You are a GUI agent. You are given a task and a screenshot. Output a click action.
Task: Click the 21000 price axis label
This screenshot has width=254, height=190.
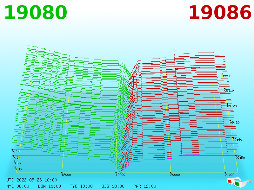230,175
